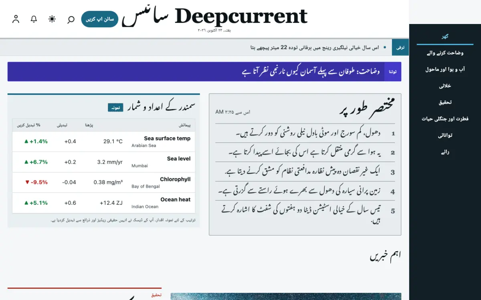Sort by the پیمائش column header
Screen dimensions: 481x300
pos(185,125)
